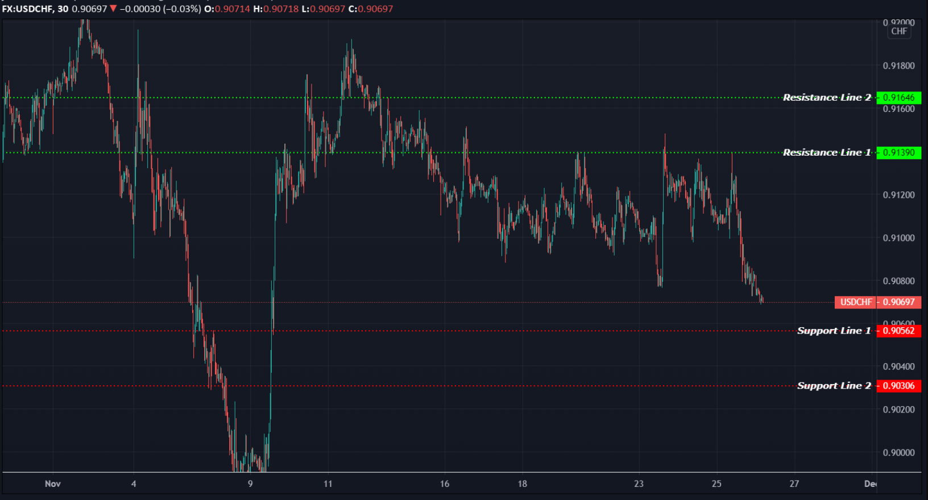The height and width of the screenshot is (500, 928).
Task: Click the 9 date on time axis
Action: [250, 484]
